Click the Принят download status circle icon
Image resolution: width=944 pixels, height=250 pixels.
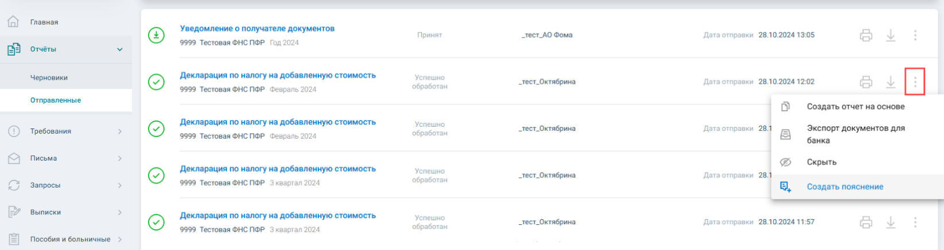[x=156, y=36]
